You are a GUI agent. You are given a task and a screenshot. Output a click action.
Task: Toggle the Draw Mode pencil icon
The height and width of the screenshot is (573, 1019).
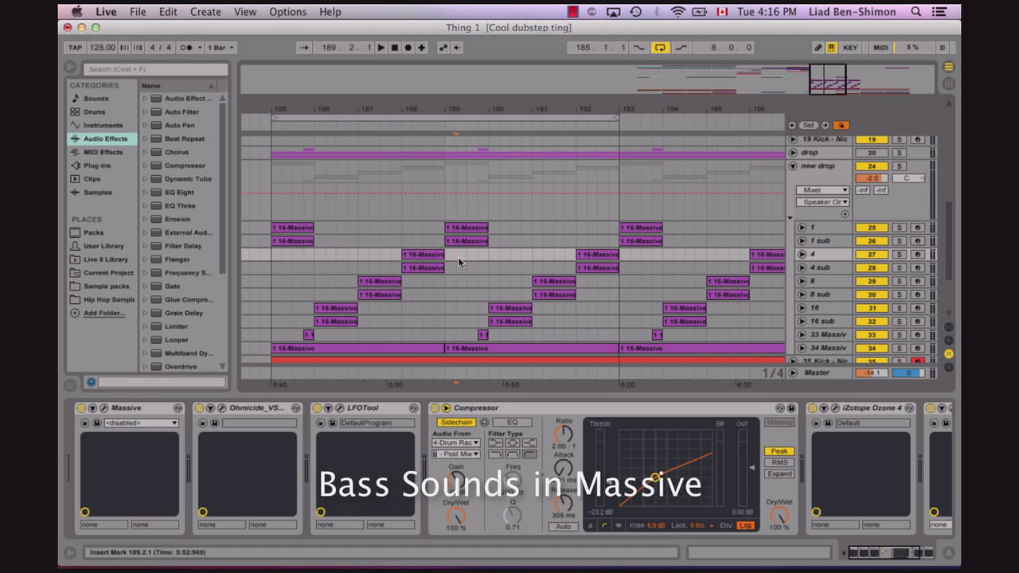pos(818,48)
